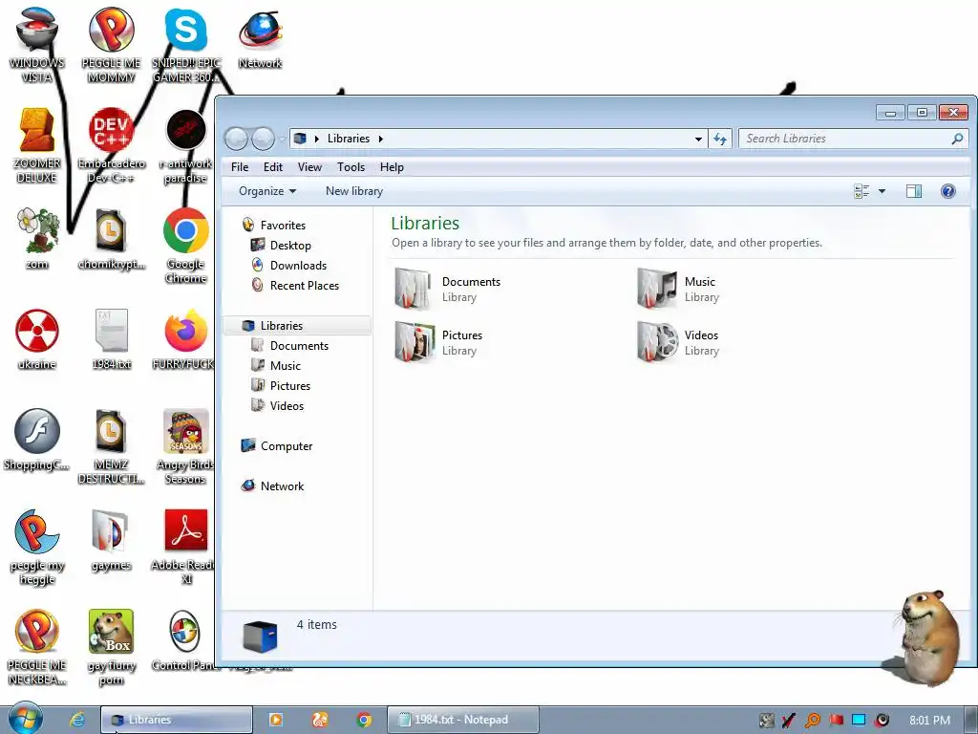Image resolution: width=978 pixels, height=734 pixels.
Task: Open the Music library icon
Action: (x=656, y=289)
